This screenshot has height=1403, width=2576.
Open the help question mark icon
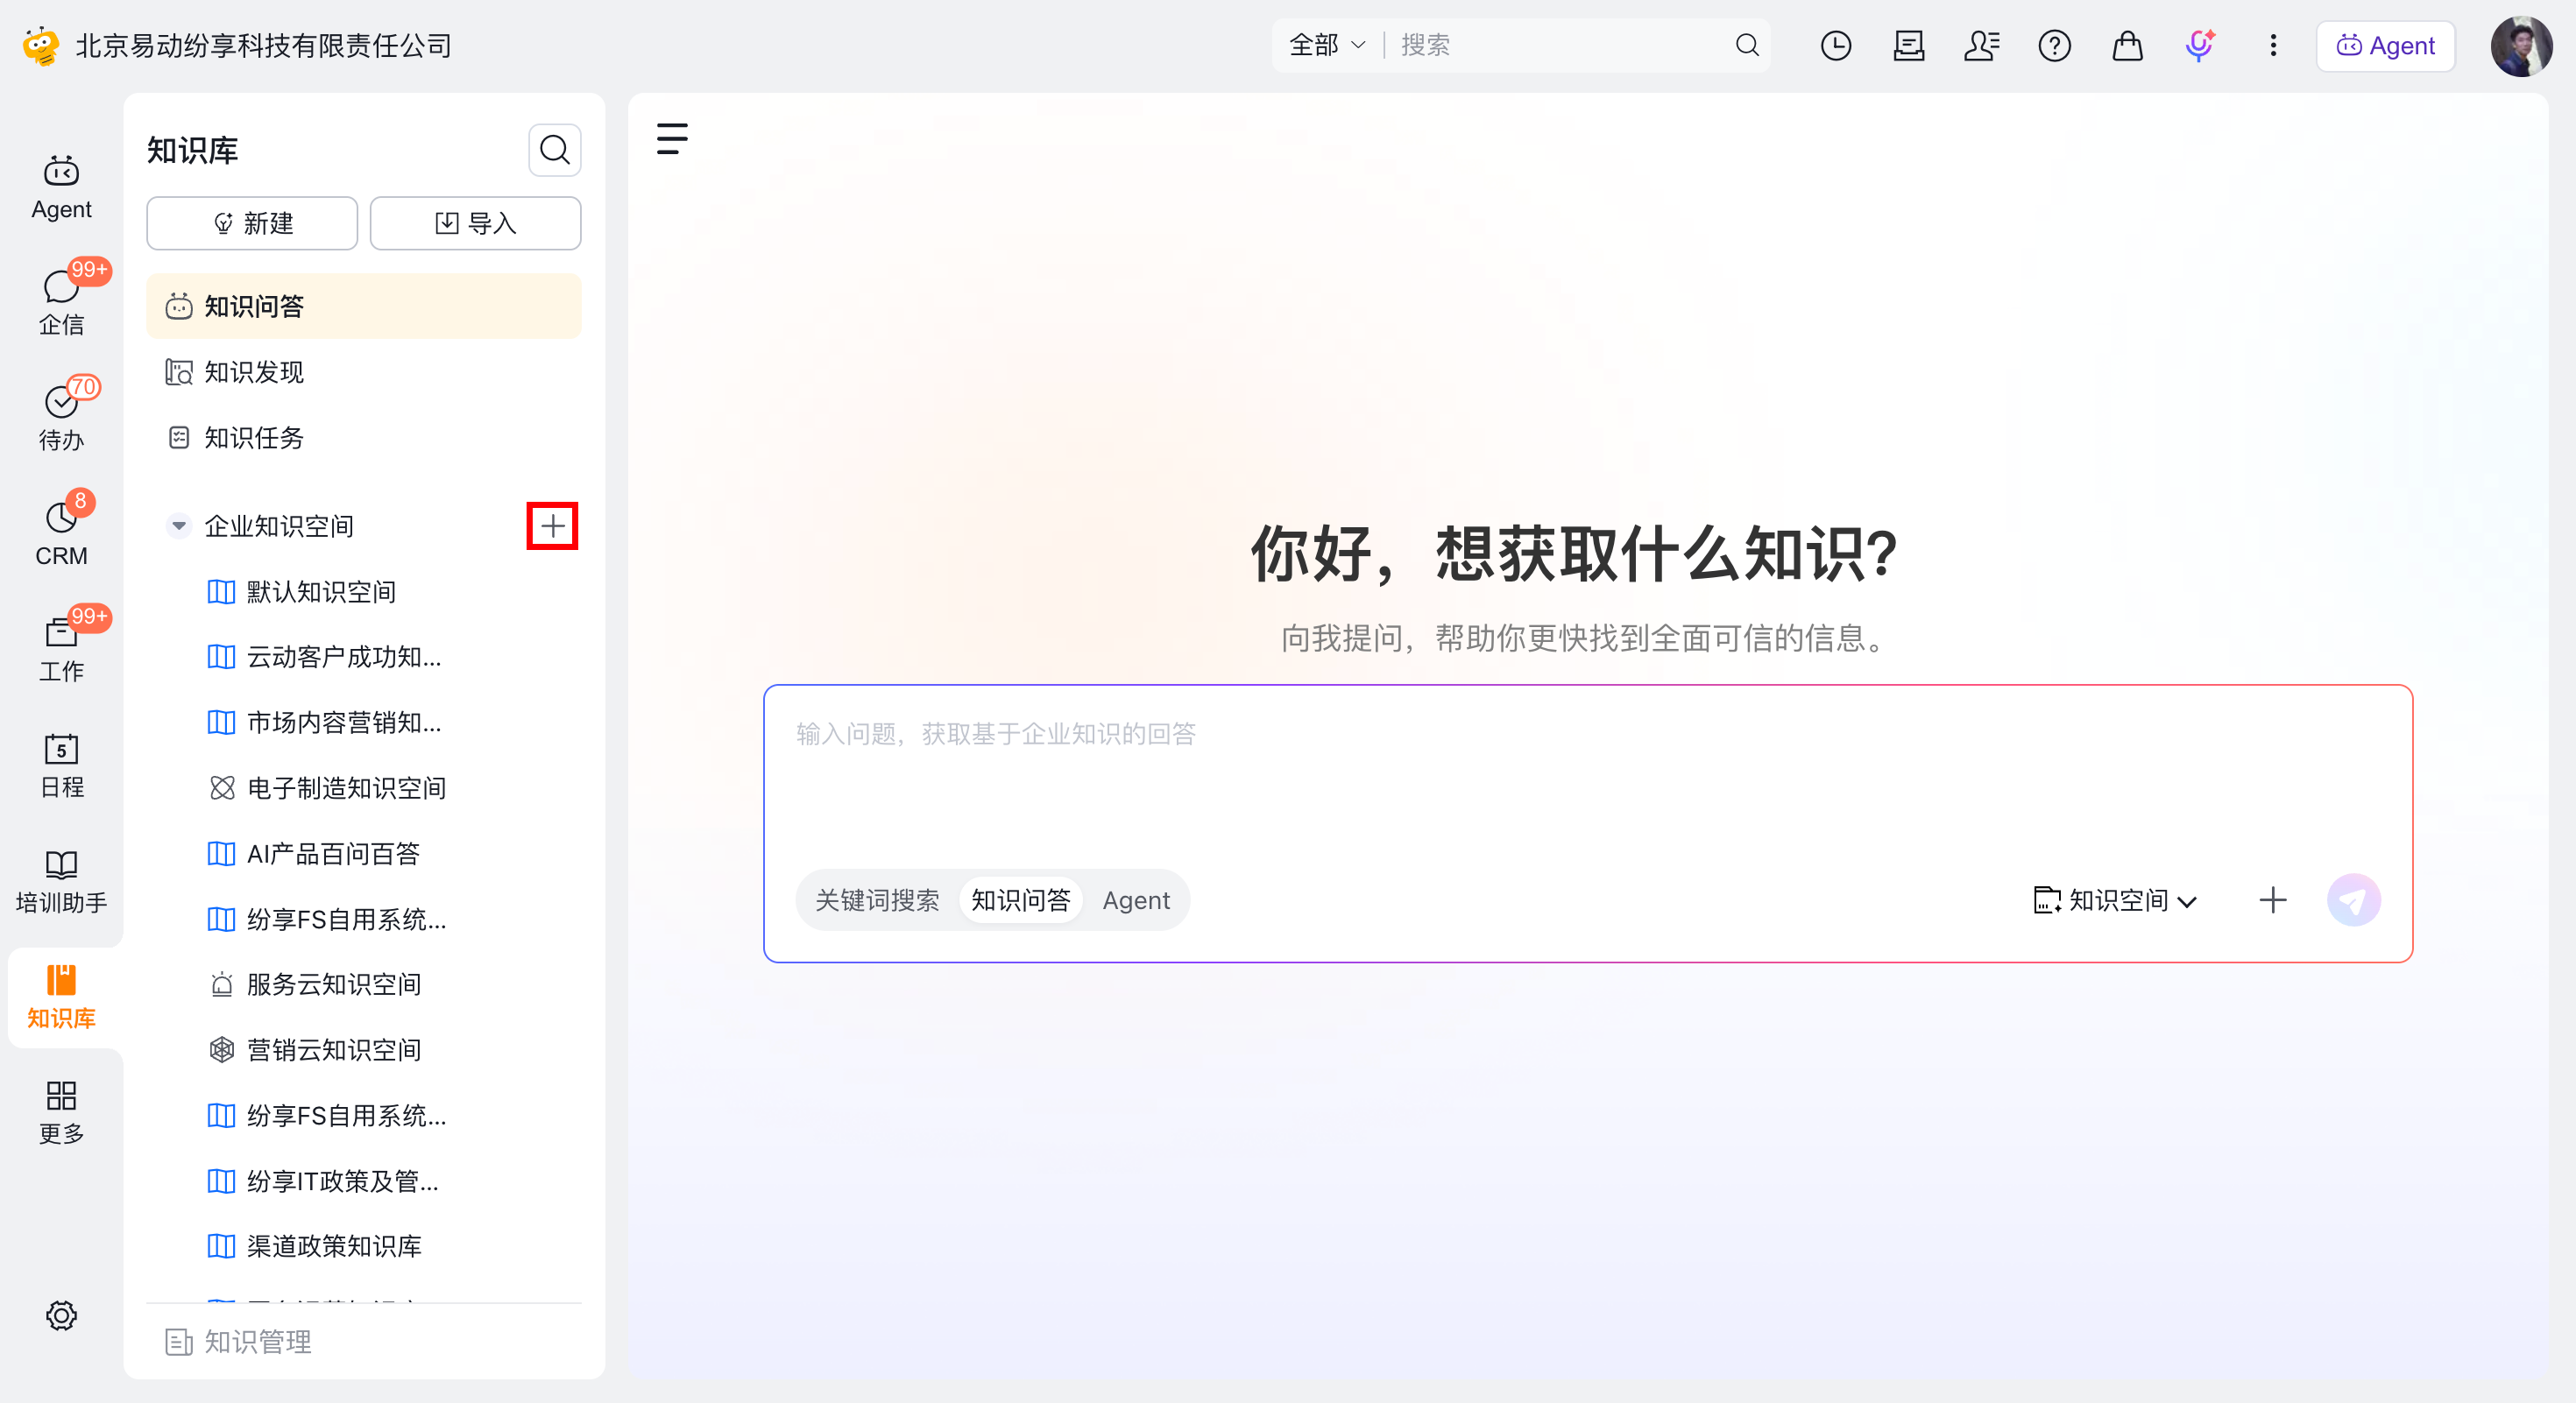2054,46
